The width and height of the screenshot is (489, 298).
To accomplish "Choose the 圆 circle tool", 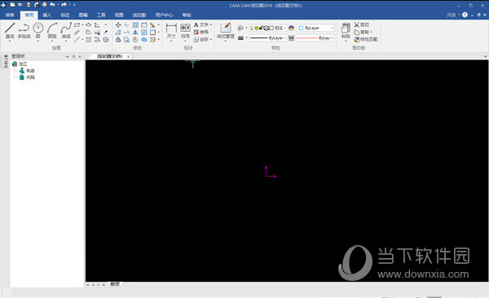I will (38, 31).
